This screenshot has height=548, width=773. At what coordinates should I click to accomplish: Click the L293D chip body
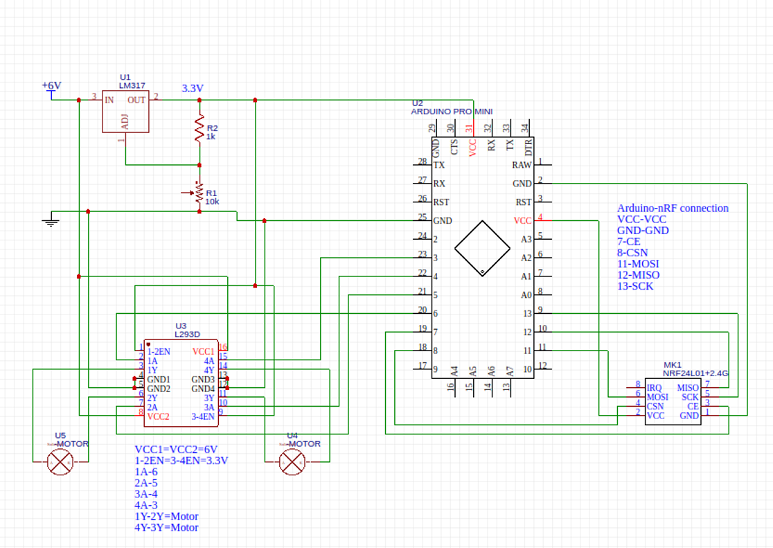coord(181,385)
